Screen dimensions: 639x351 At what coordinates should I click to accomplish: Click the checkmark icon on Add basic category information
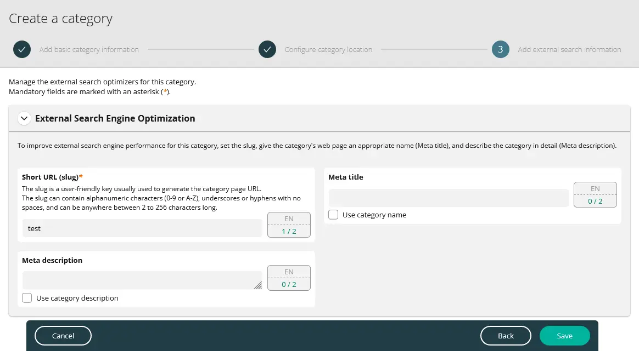coord(21,49)
